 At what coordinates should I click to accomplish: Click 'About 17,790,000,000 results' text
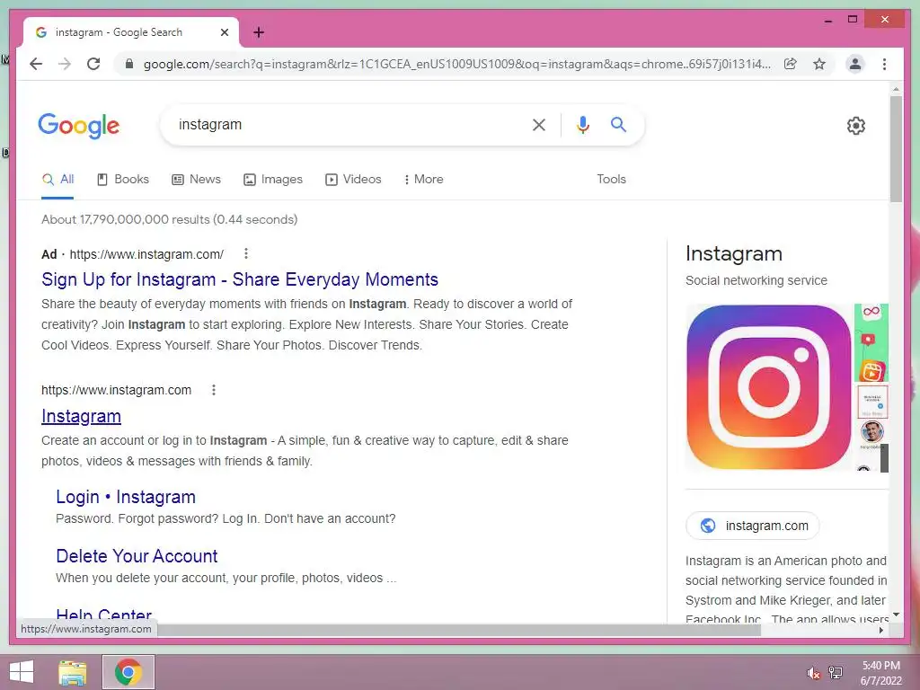coord(169,219)
